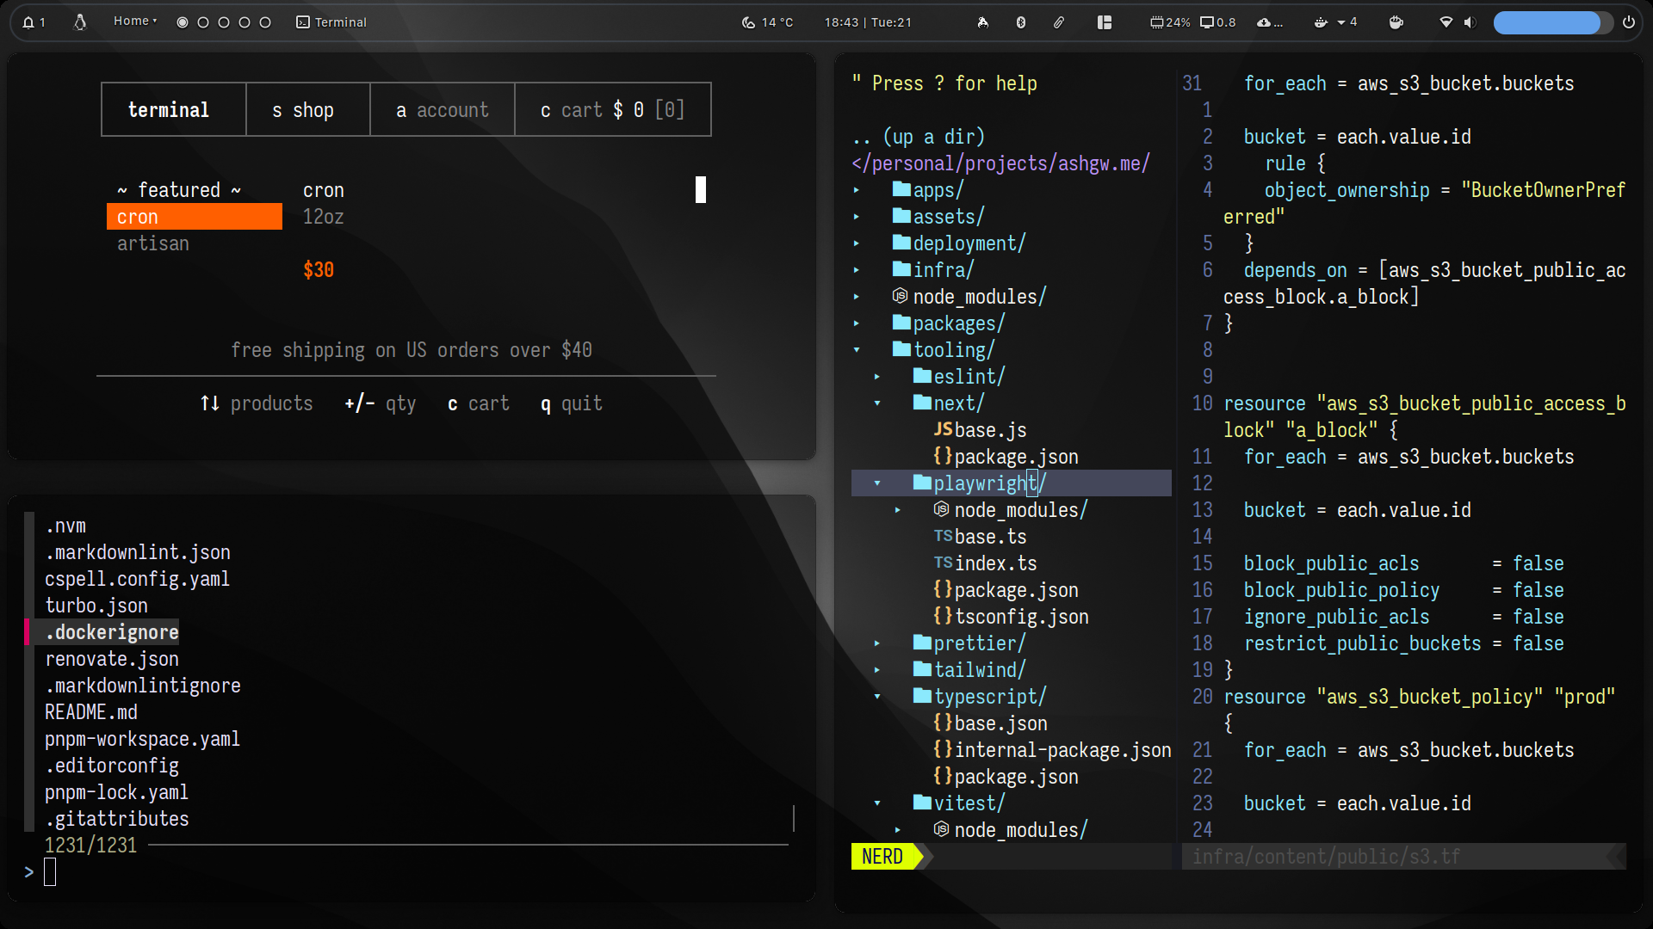Open the dashboard layout tray icon
This screenshot has width=1653, height=929.
1105,22
